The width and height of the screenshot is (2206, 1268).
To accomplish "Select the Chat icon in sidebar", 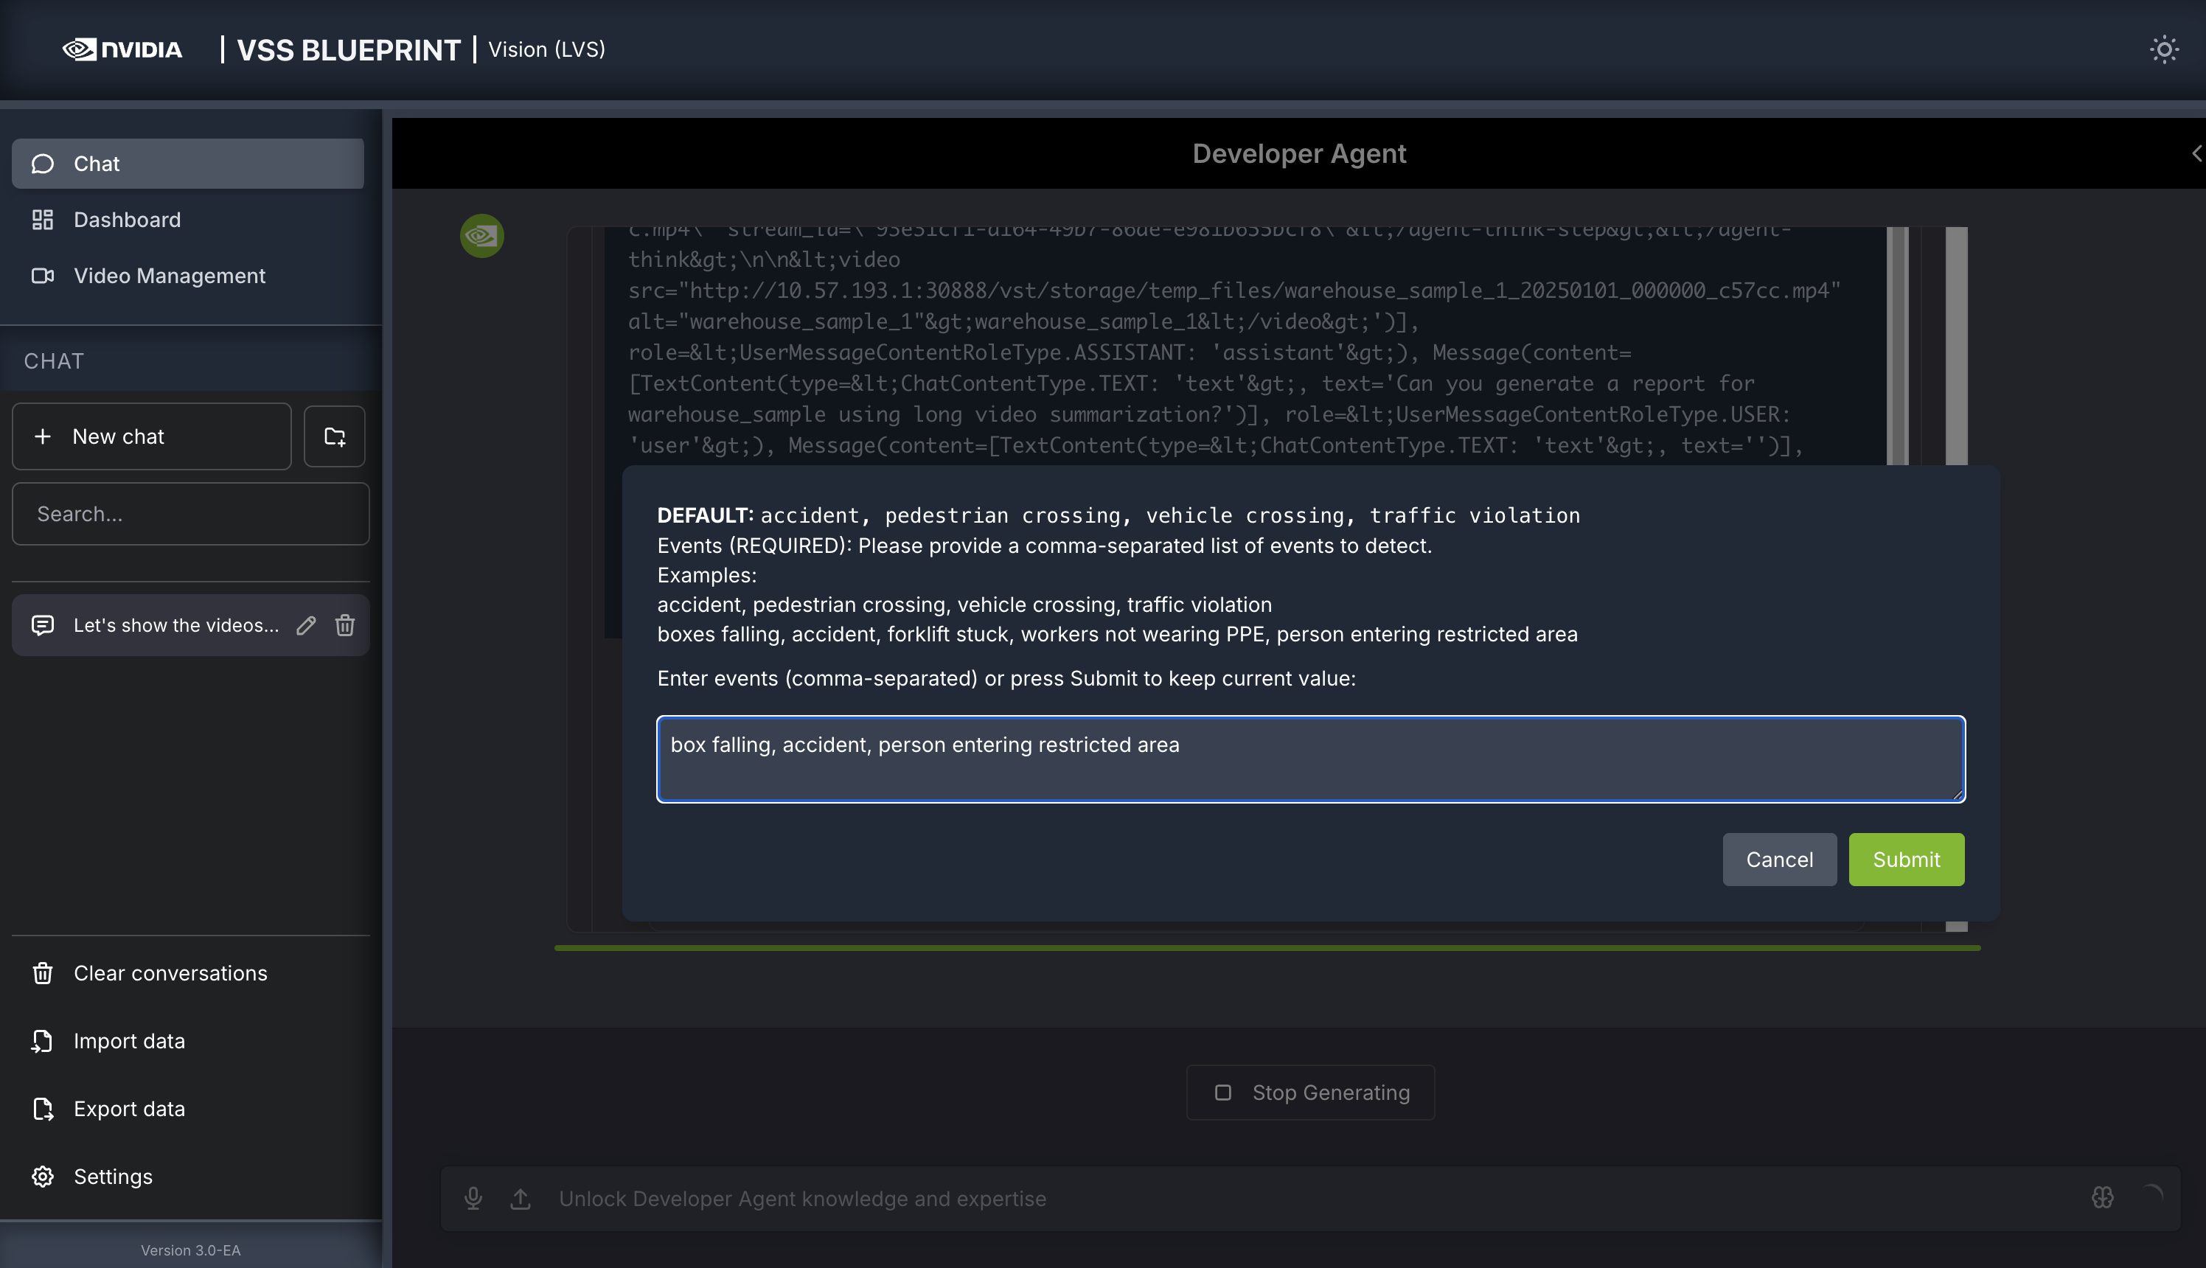I will coord(43,164).
